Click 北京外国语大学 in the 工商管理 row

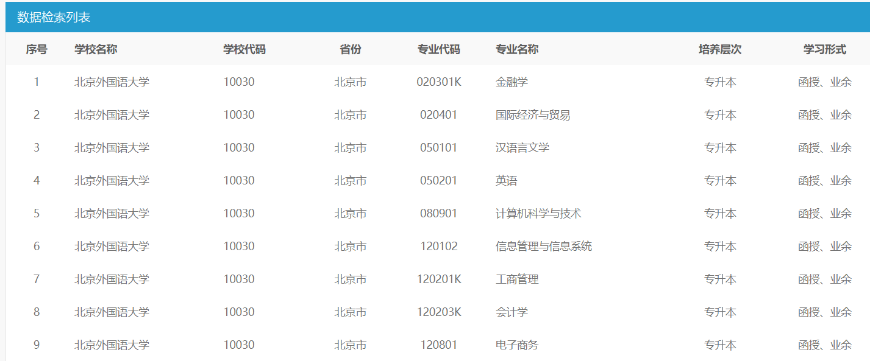point(112,279)
